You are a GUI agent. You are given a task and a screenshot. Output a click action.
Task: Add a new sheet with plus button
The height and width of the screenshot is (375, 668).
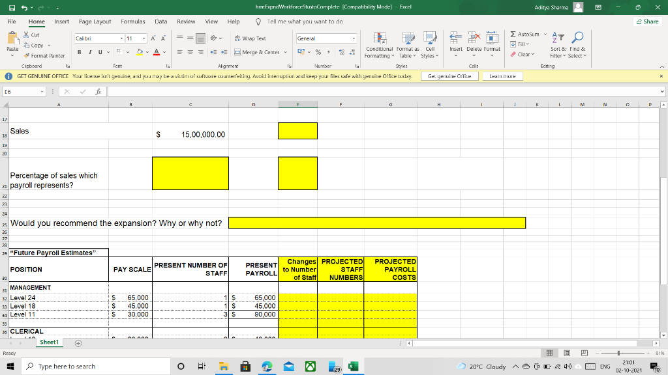pyautogui.click(x=78, y=343)
